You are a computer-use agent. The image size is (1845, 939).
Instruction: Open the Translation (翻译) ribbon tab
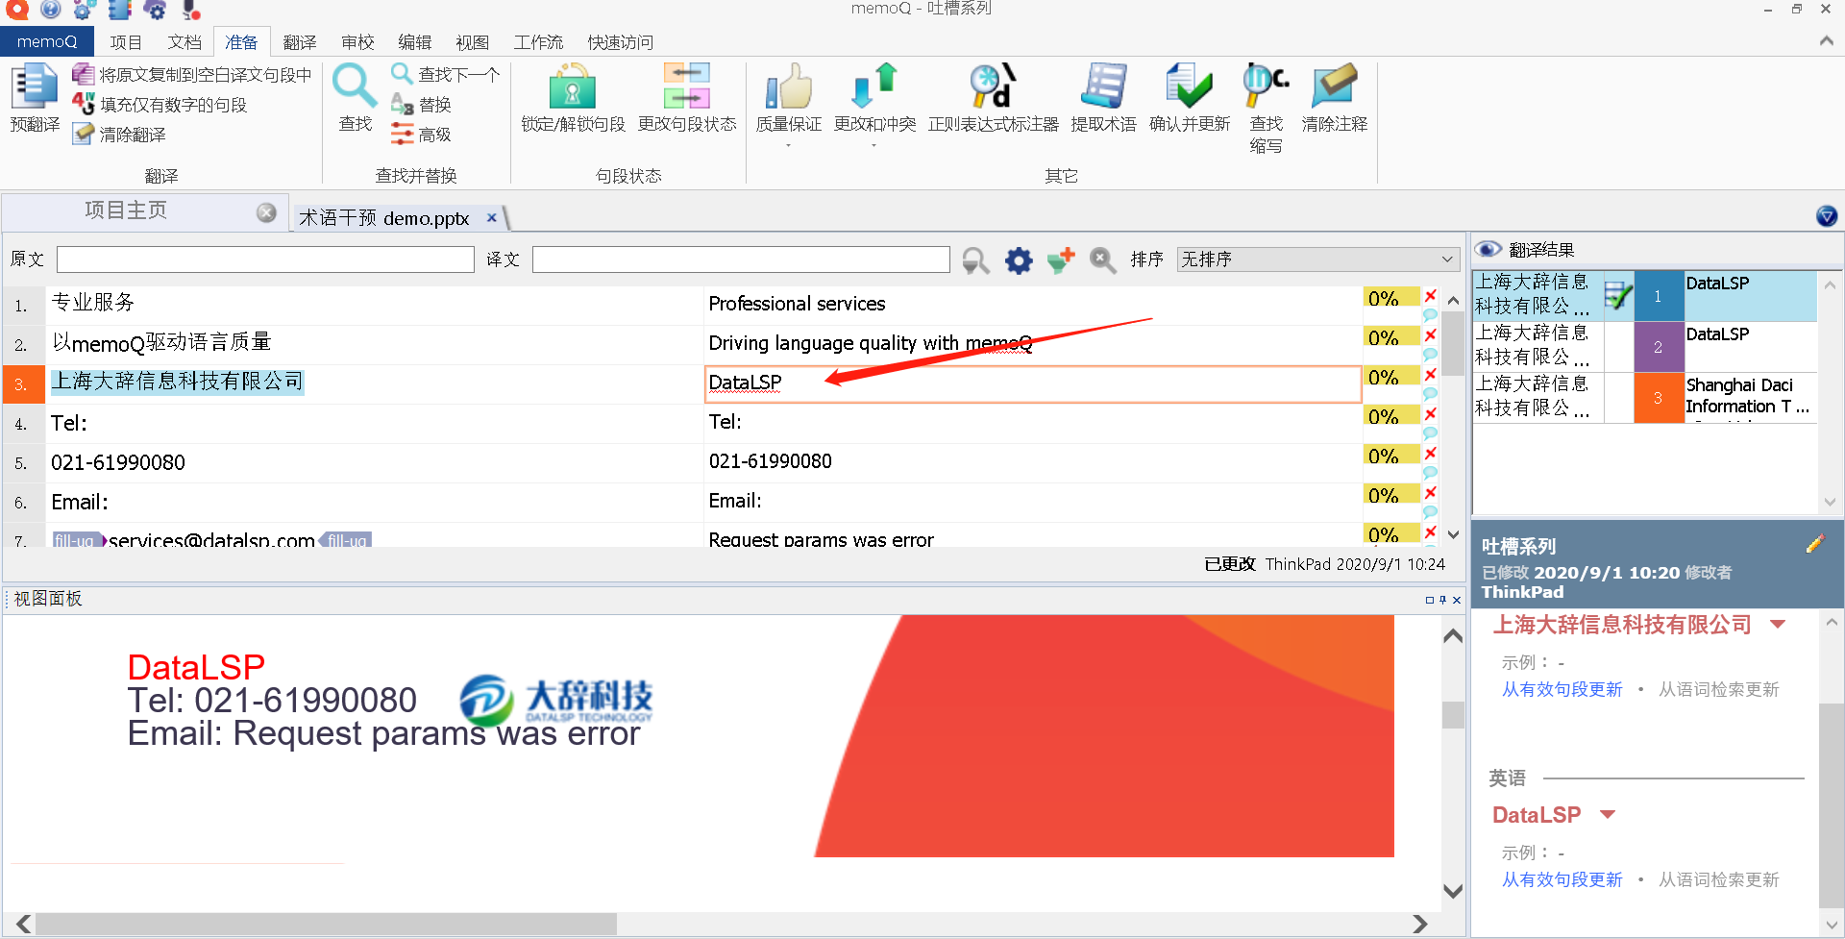pyautogui.click(x=300, y=42)
